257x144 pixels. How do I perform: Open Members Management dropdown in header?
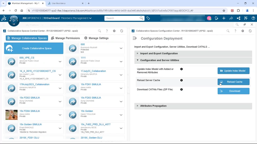76,18
